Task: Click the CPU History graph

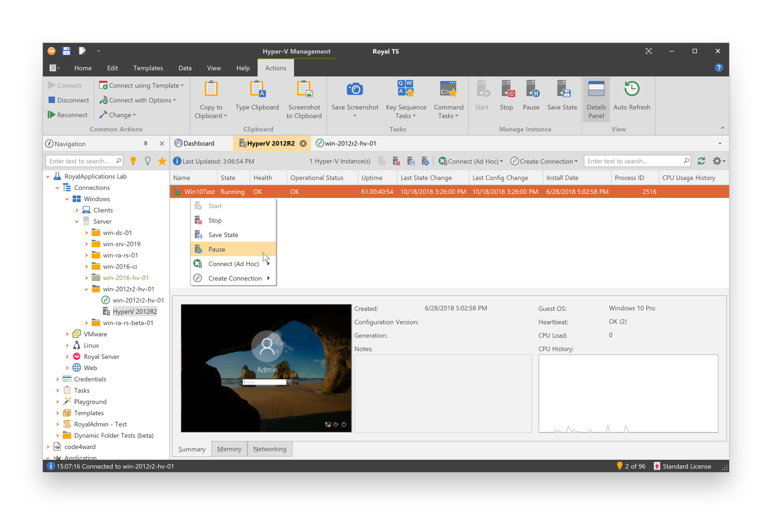Action: coord(628,393)
